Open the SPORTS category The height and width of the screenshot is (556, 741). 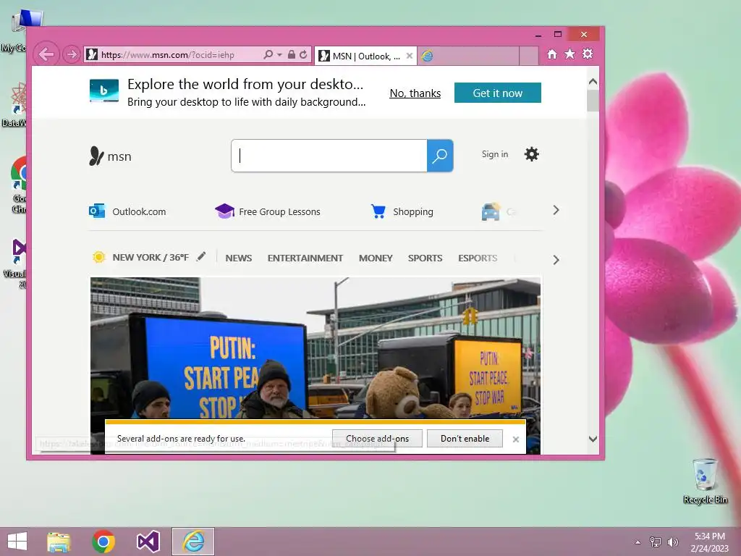[x=425, y=258]
